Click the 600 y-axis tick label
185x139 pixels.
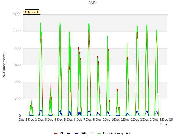point(18,65)
